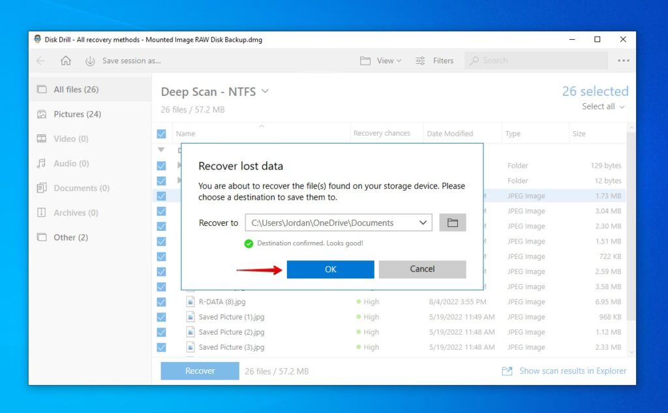Open the ellipsis options menu top right
This screenshot has height=413, width=668.
click(623, 60)
